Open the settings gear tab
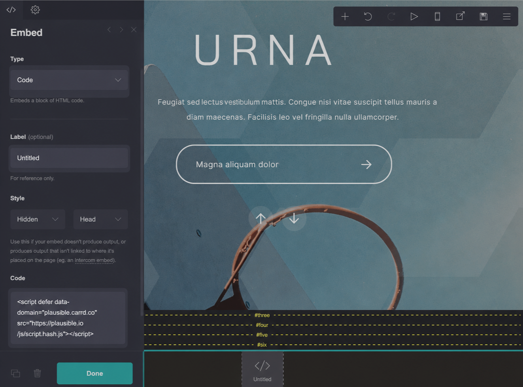The image size is (523, 387). tap(35, 10)
